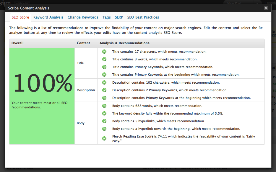276x172 pixels.
Task: Close the Scribe Content Analysis dialog
Action: (266, 8)
